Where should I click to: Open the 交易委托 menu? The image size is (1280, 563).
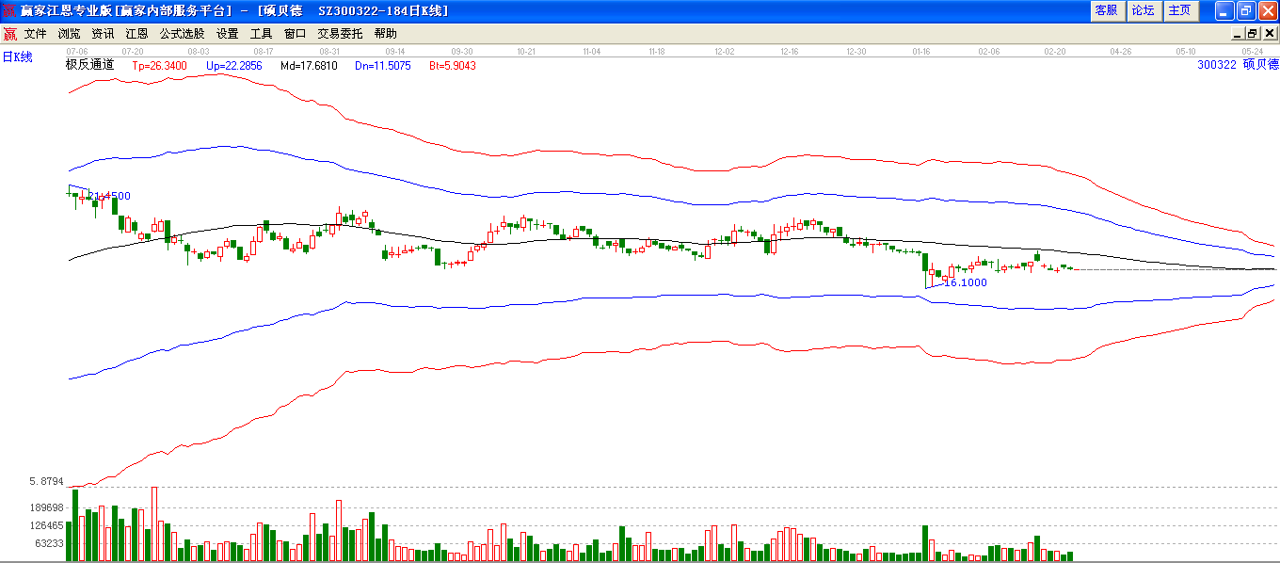click(x=340, y=34)
